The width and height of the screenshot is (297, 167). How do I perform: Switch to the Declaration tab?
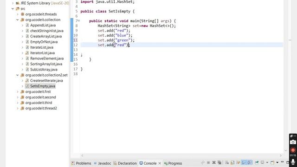pos(125,163)
